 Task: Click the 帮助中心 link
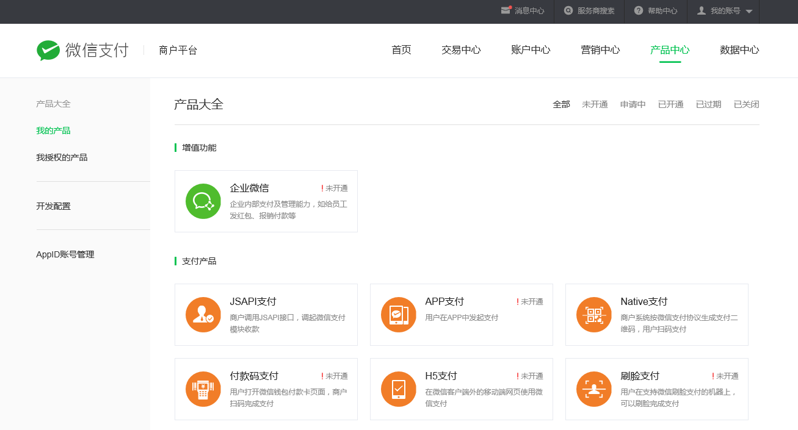click(x=662, y=11)
